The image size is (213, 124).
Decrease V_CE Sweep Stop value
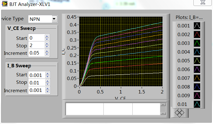click(x=47, y=47)
